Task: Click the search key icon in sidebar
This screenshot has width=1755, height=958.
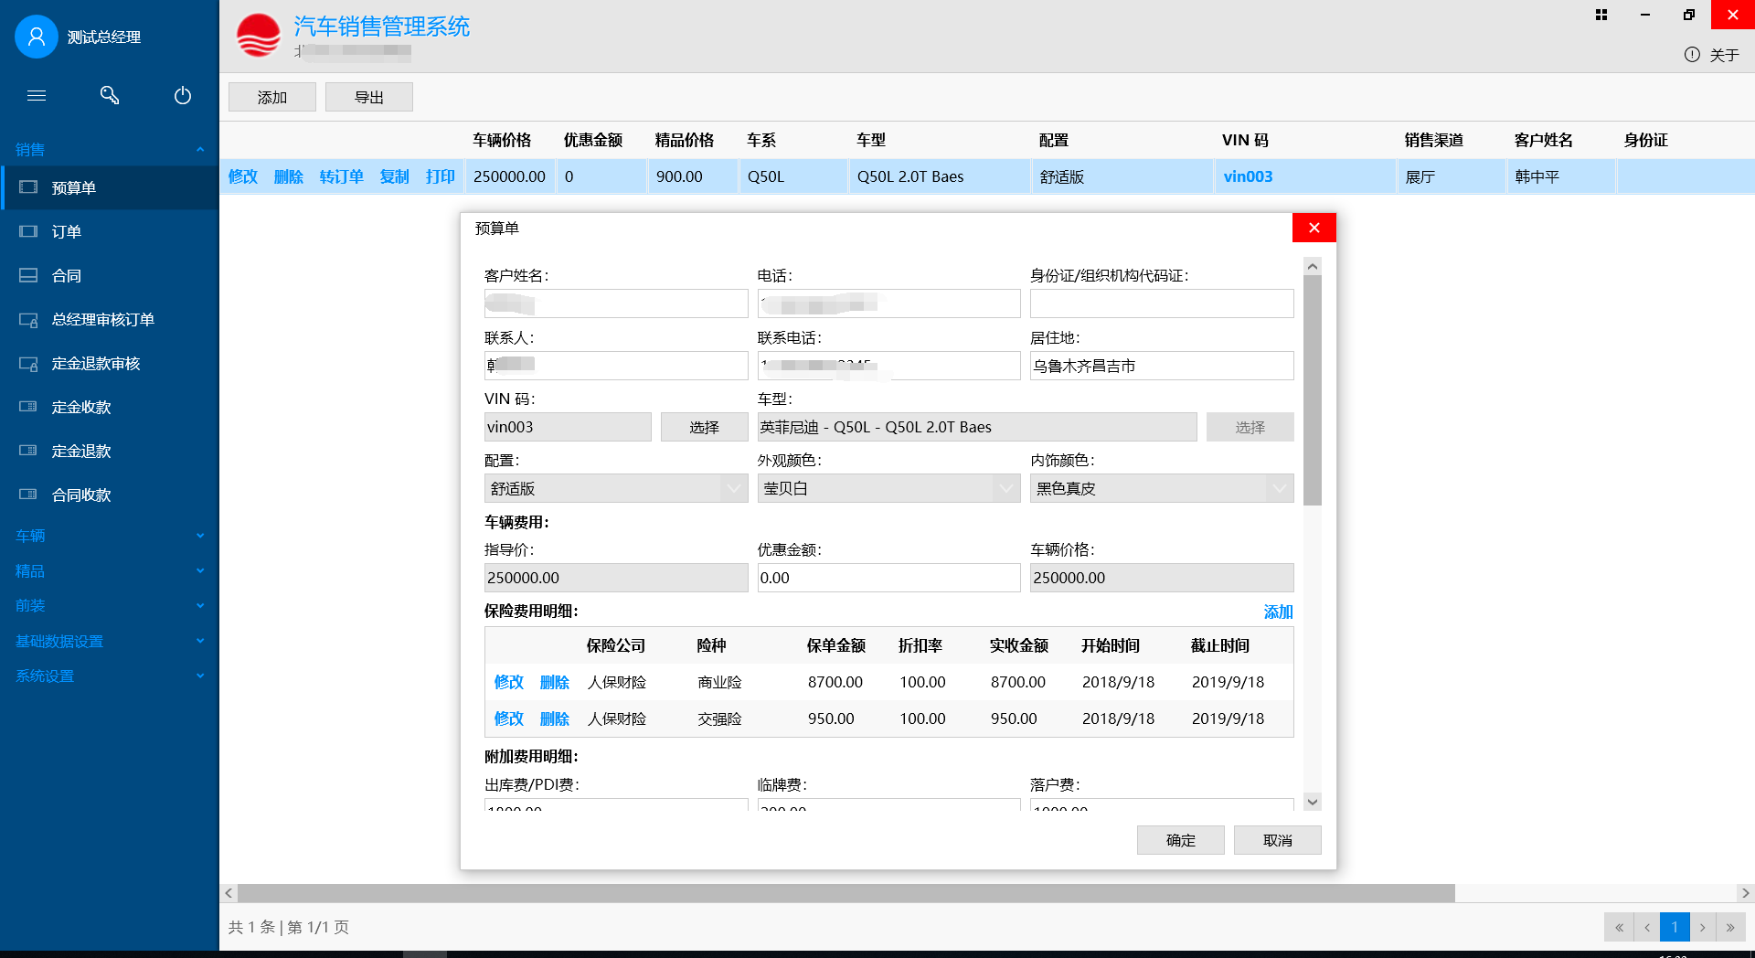Action: tap(110, 95)
